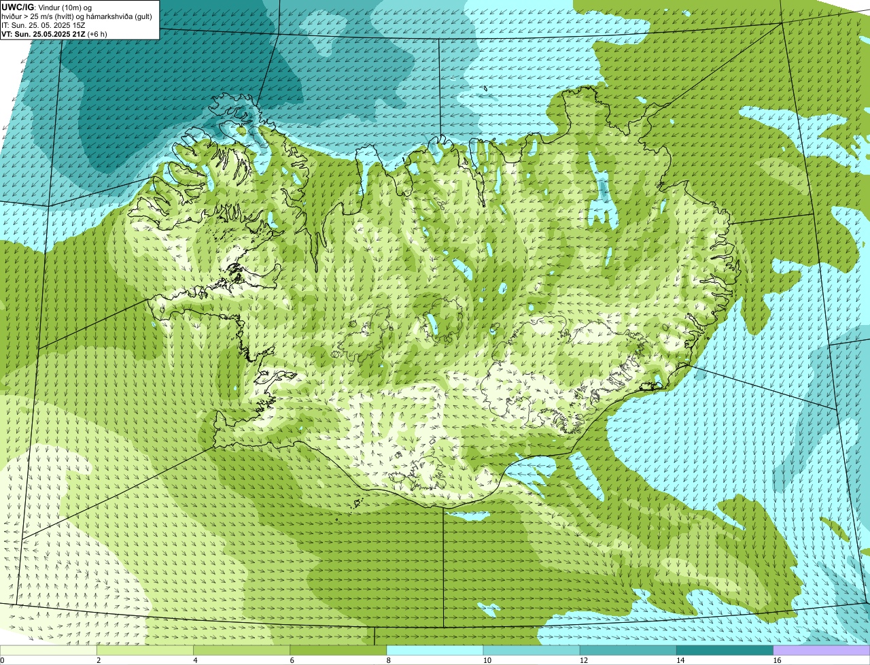Click the legend tick label "16"
Screen dimensions: 870x665
777,660
